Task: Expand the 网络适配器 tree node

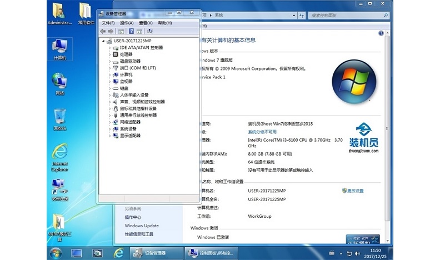Action: click(110, 122)
